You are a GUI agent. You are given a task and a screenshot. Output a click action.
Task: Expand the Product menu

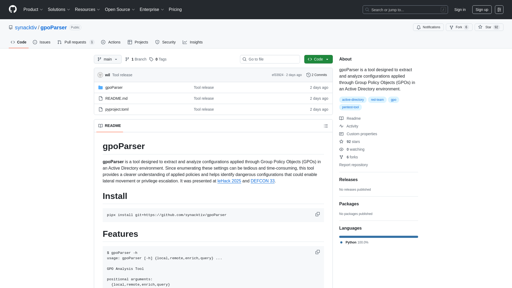(33, 10)
